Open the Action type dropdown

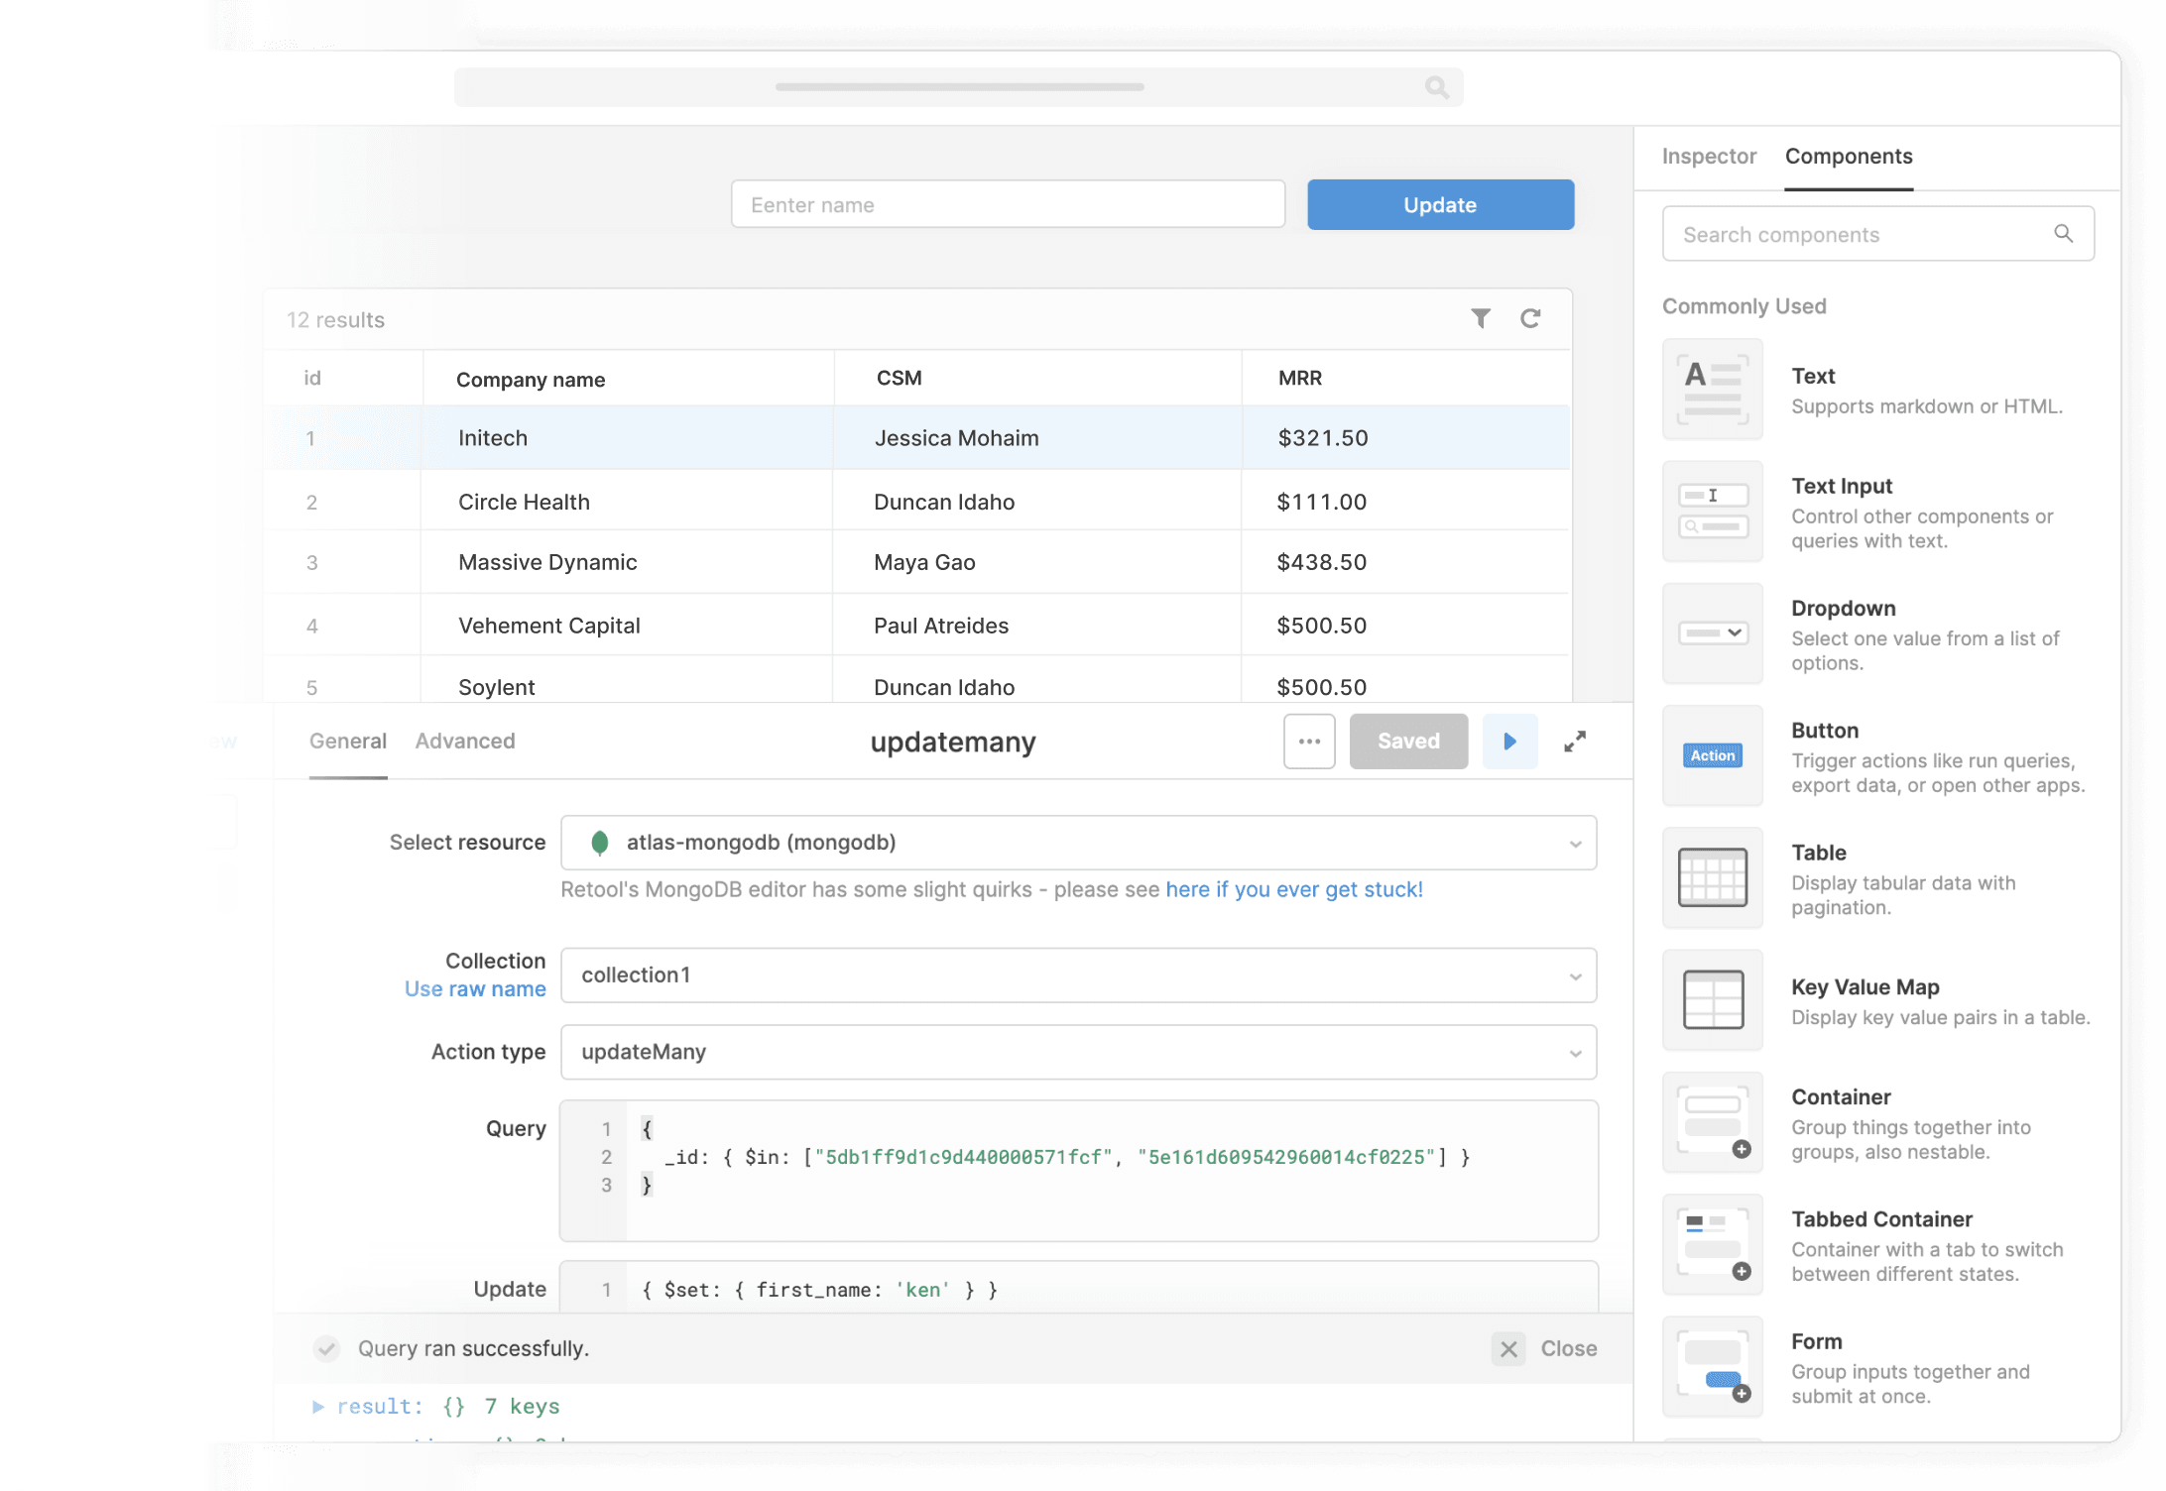click(x=1575, y=1052)
